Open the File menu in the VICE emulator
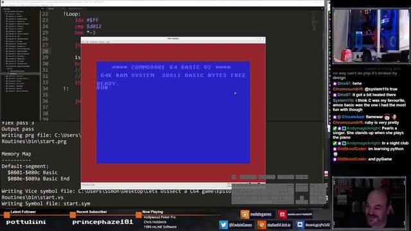 point(83,42)
